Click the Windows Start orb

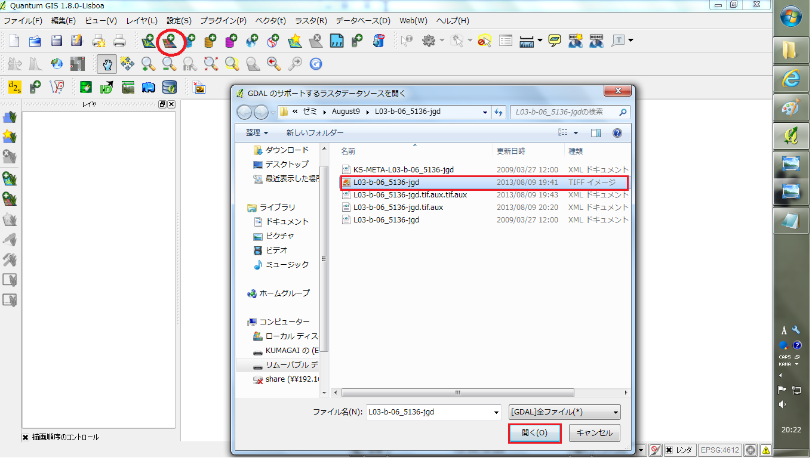tap(791, 15)
